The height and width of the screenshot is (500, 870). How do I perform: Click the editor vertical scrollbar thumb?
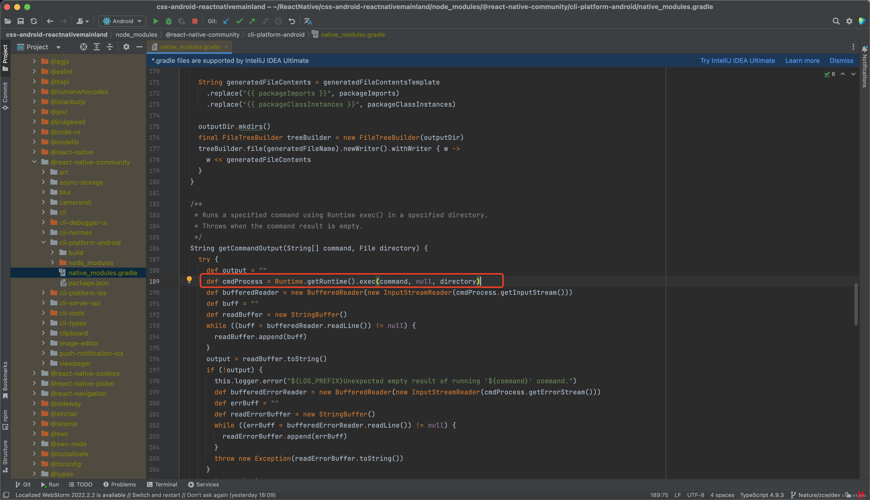tap(856, 304)
